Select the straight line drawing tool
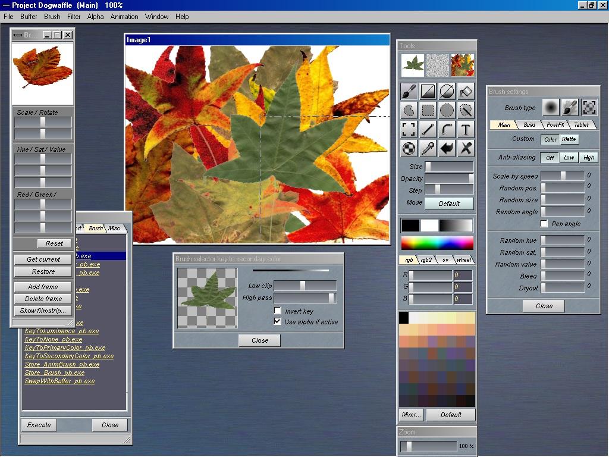Viewport: 609px width, 457px height. click(428, 129)
